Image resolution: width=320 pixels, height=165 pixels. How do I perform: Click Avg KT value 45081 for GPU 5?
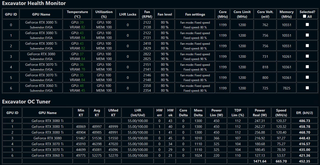pos(97,150)
